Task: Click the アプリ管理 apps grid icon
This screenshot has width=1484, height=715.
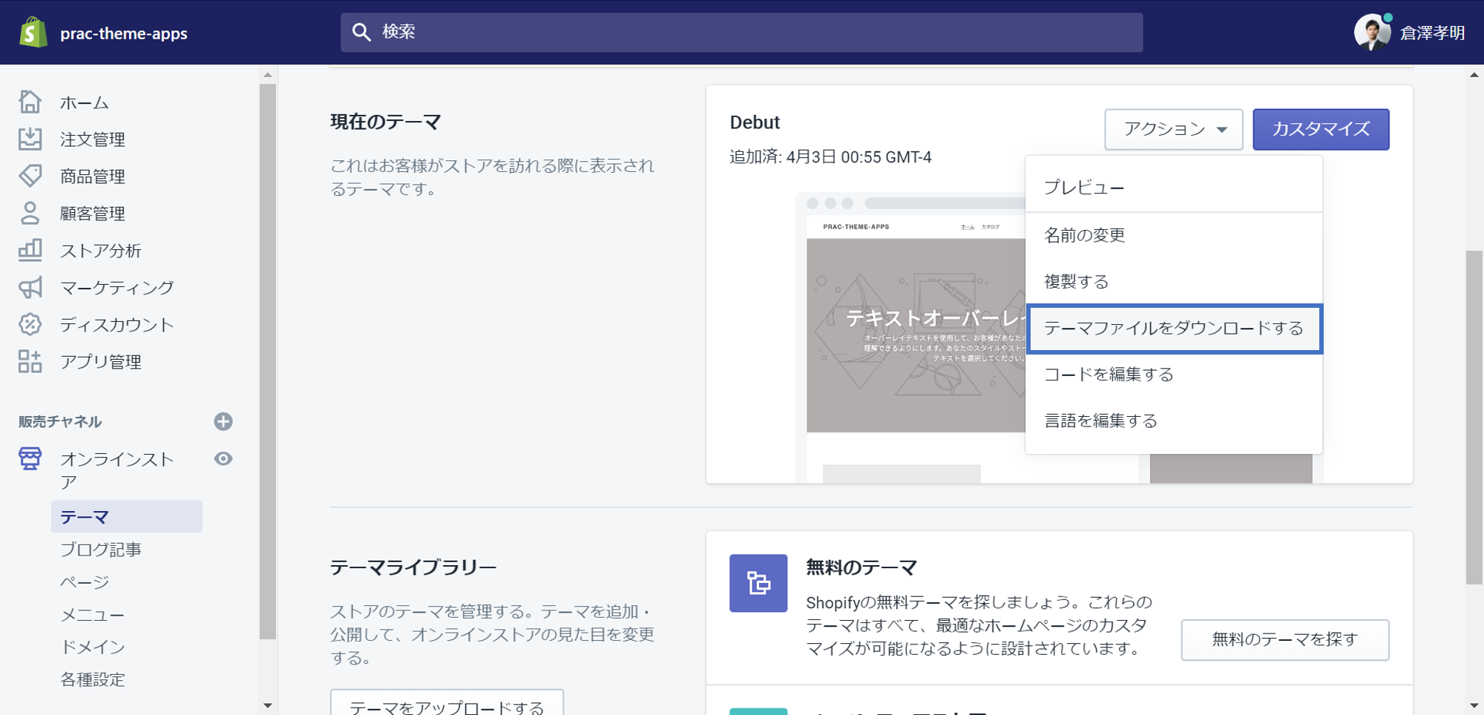Action: pos(30,362)
